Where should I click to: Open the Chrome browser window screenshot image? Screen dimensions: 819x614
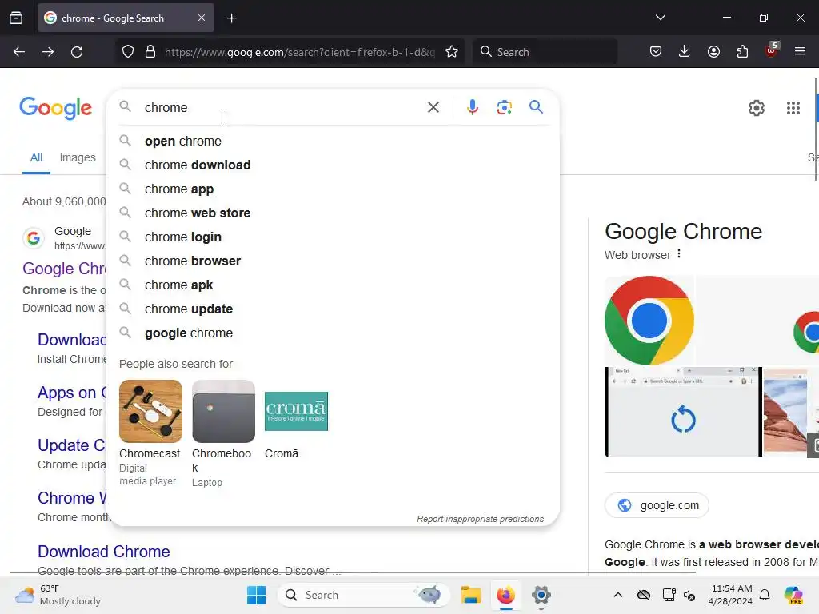coord(683,412)
